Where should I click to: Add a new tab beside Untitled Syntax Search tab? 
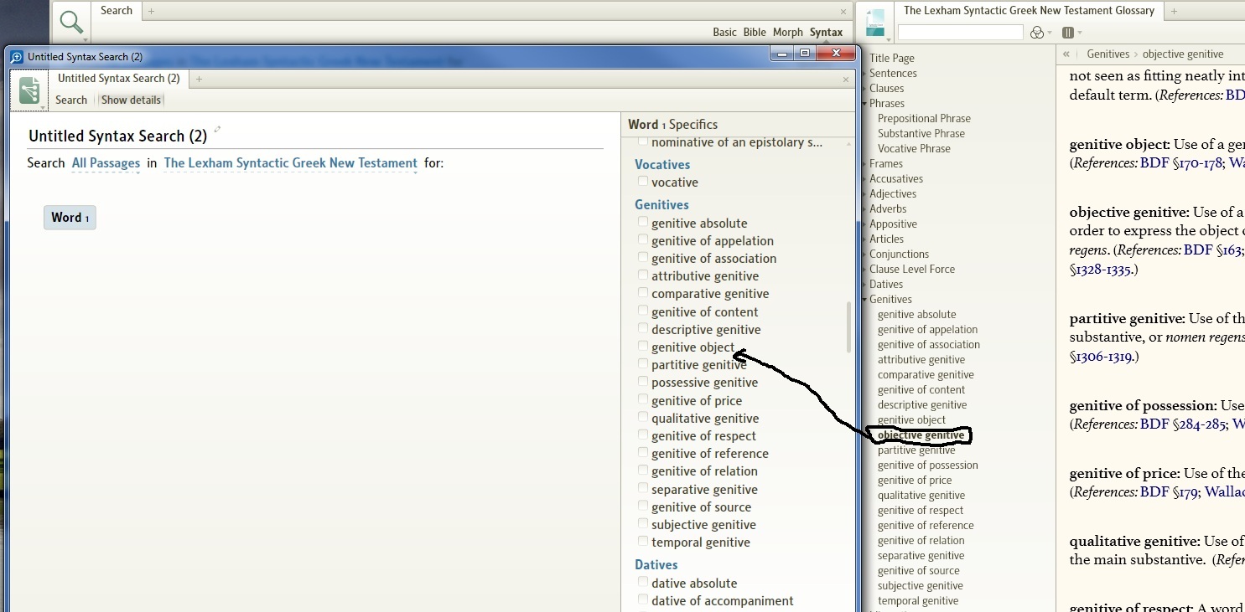click(199, 79)
